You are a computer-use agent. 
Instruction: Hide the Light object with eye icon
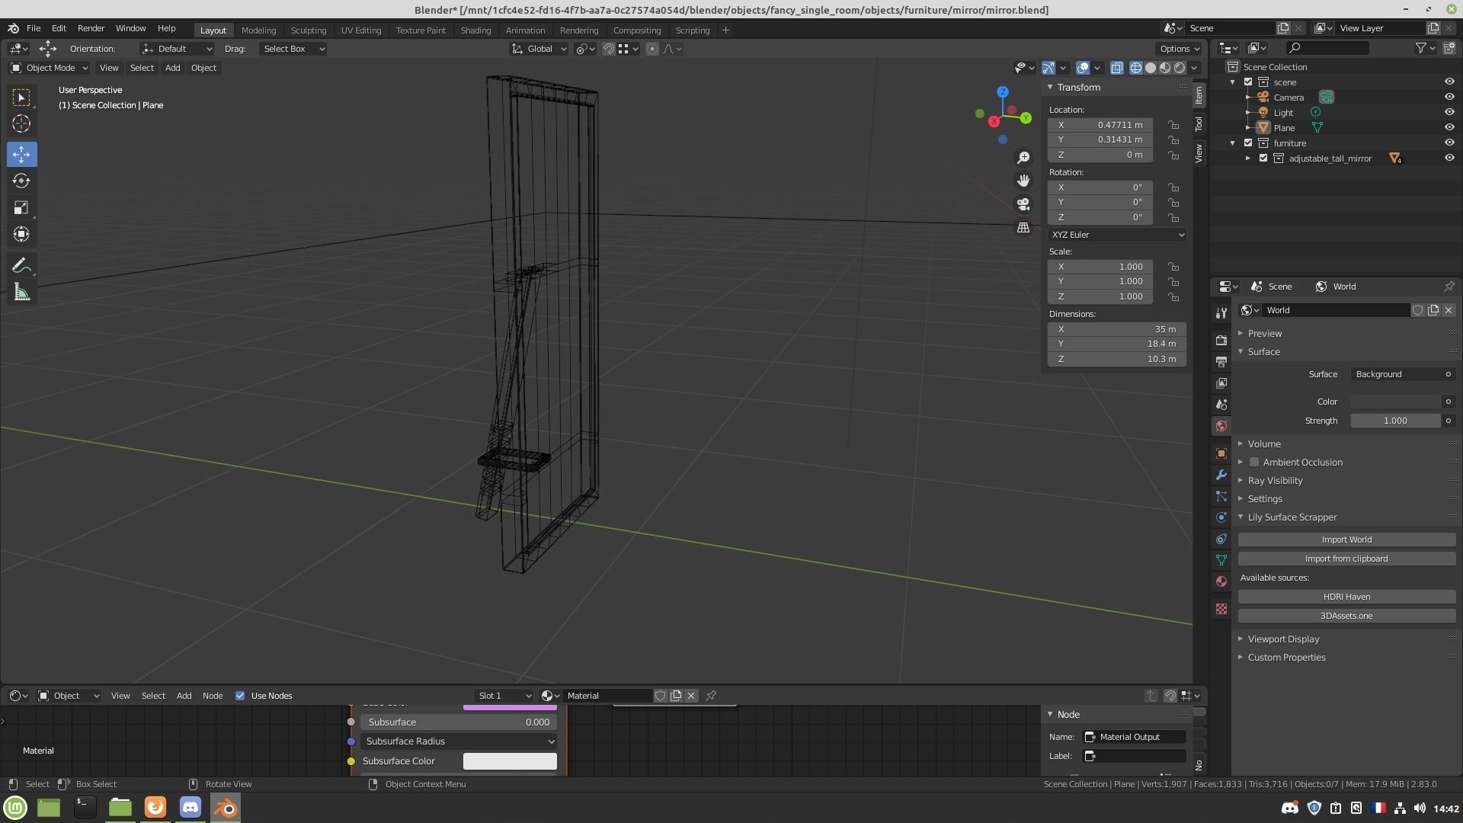click(x=1449, y=113)
